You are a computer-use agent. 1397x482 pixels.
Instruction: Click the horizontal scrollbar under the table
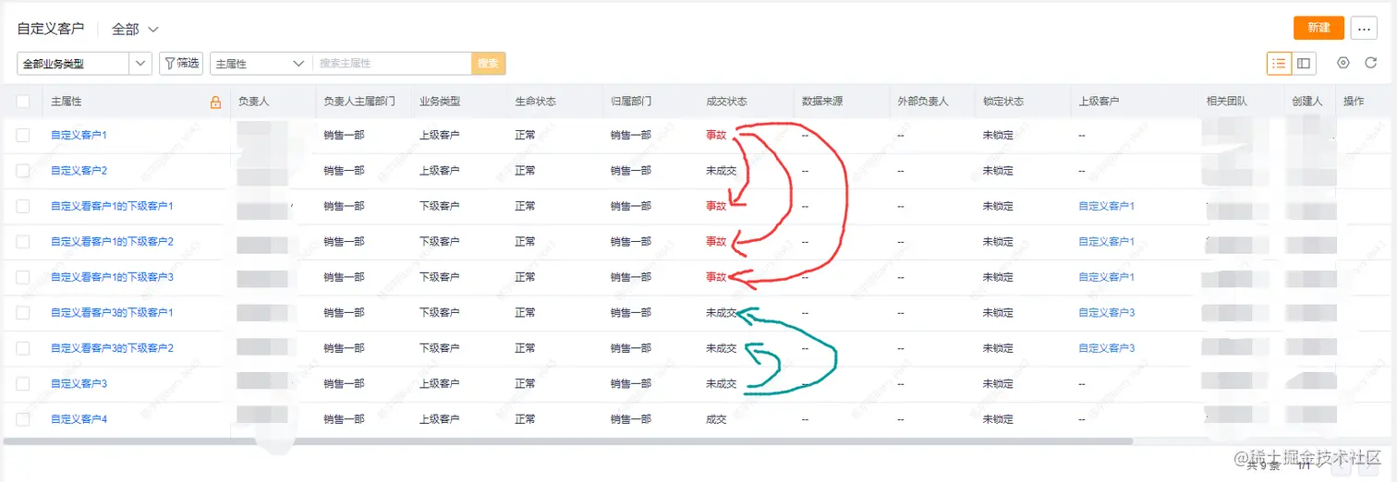[568, 441]
